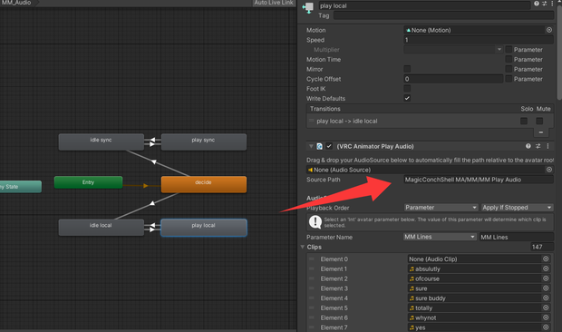This screenshot has height=332, width=562.
Task: Toggle the Write Defaults checkbox
Action: click(407, 98)
